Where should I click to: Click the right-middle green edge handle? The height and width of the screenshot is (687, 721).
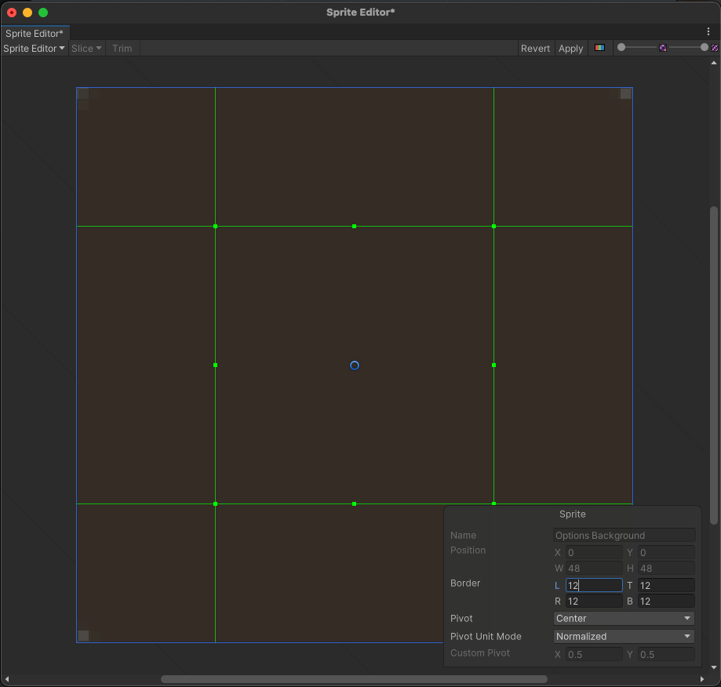tap(493, 365)
